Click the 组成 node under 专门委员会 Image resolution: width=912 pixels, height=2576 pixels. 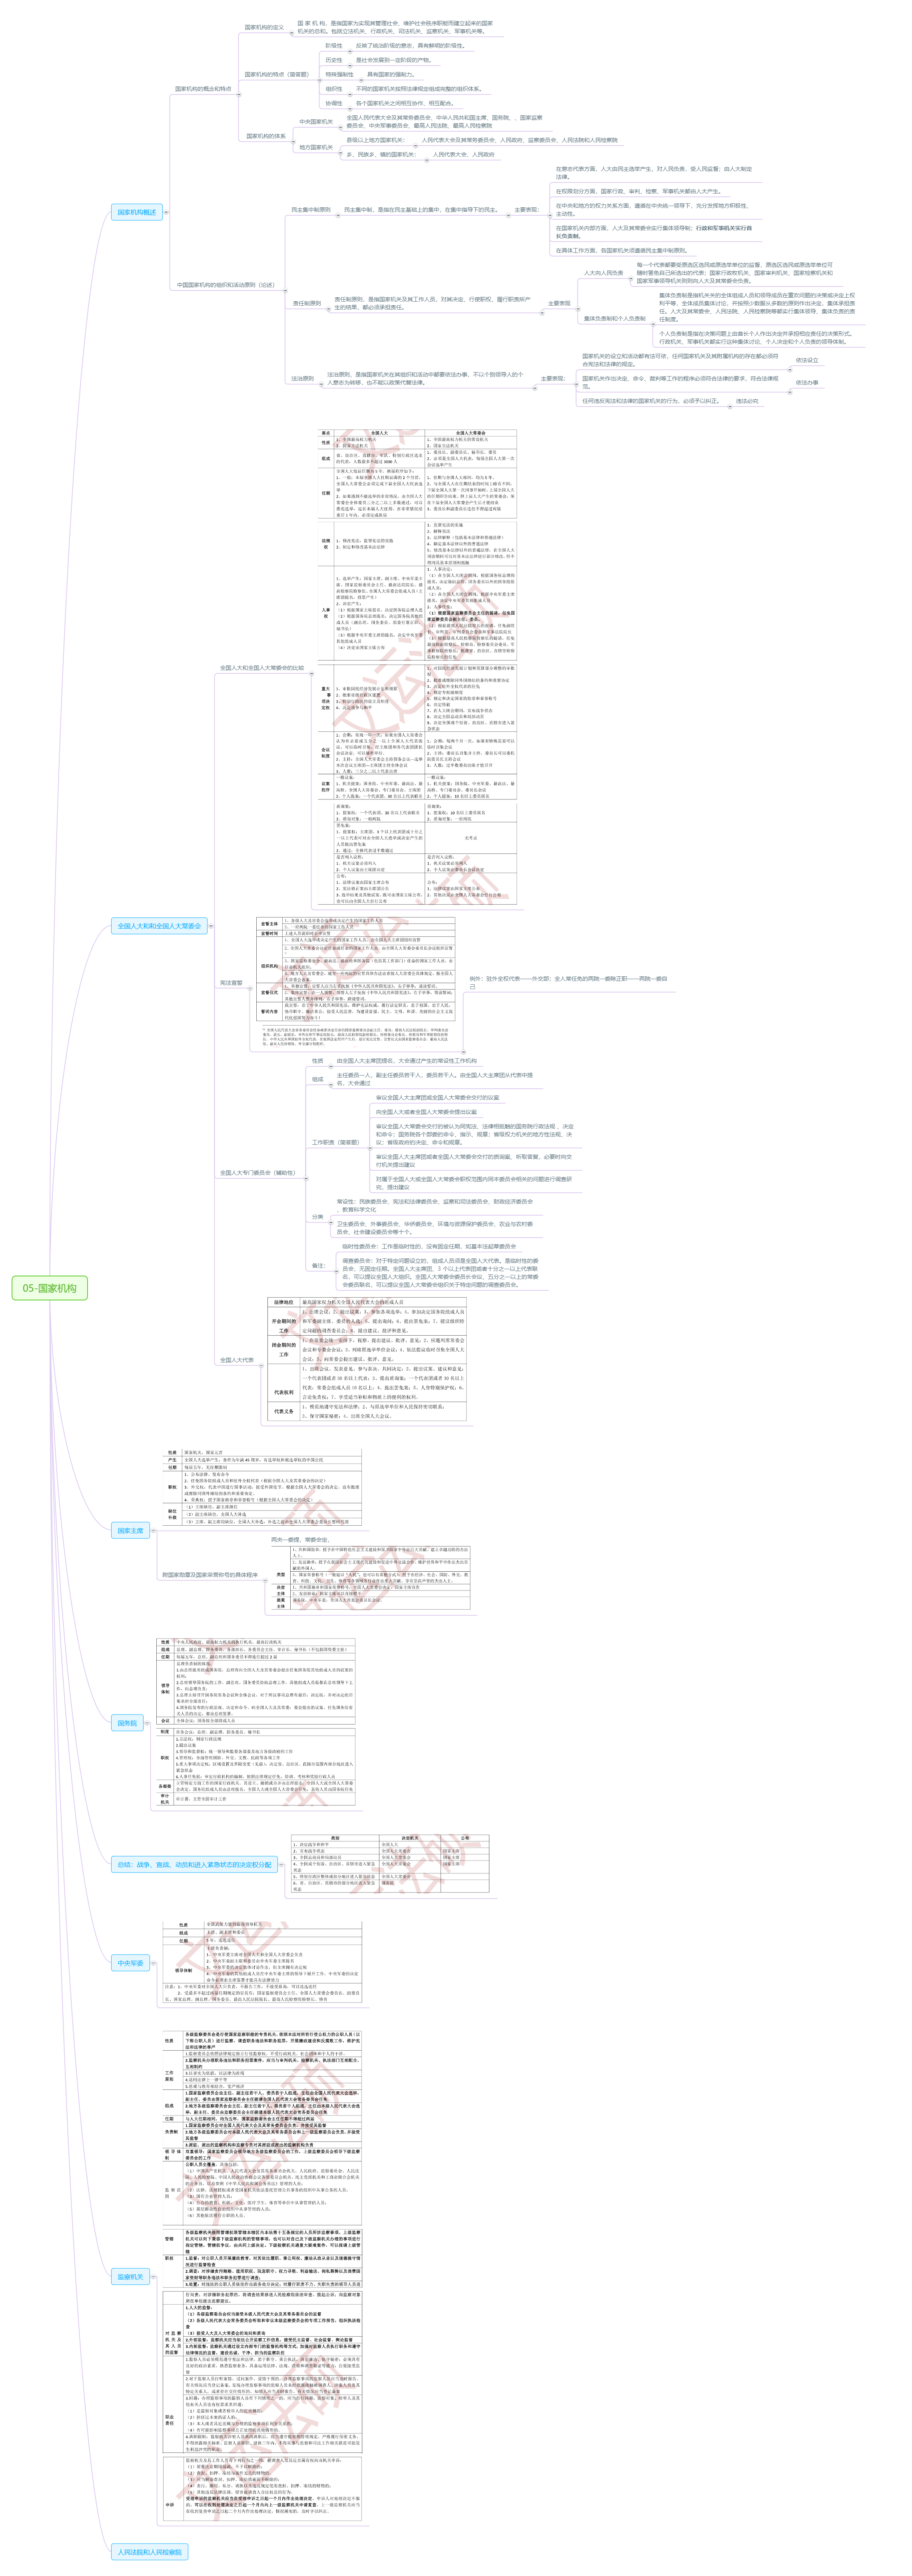click(x=317, y=1080)
